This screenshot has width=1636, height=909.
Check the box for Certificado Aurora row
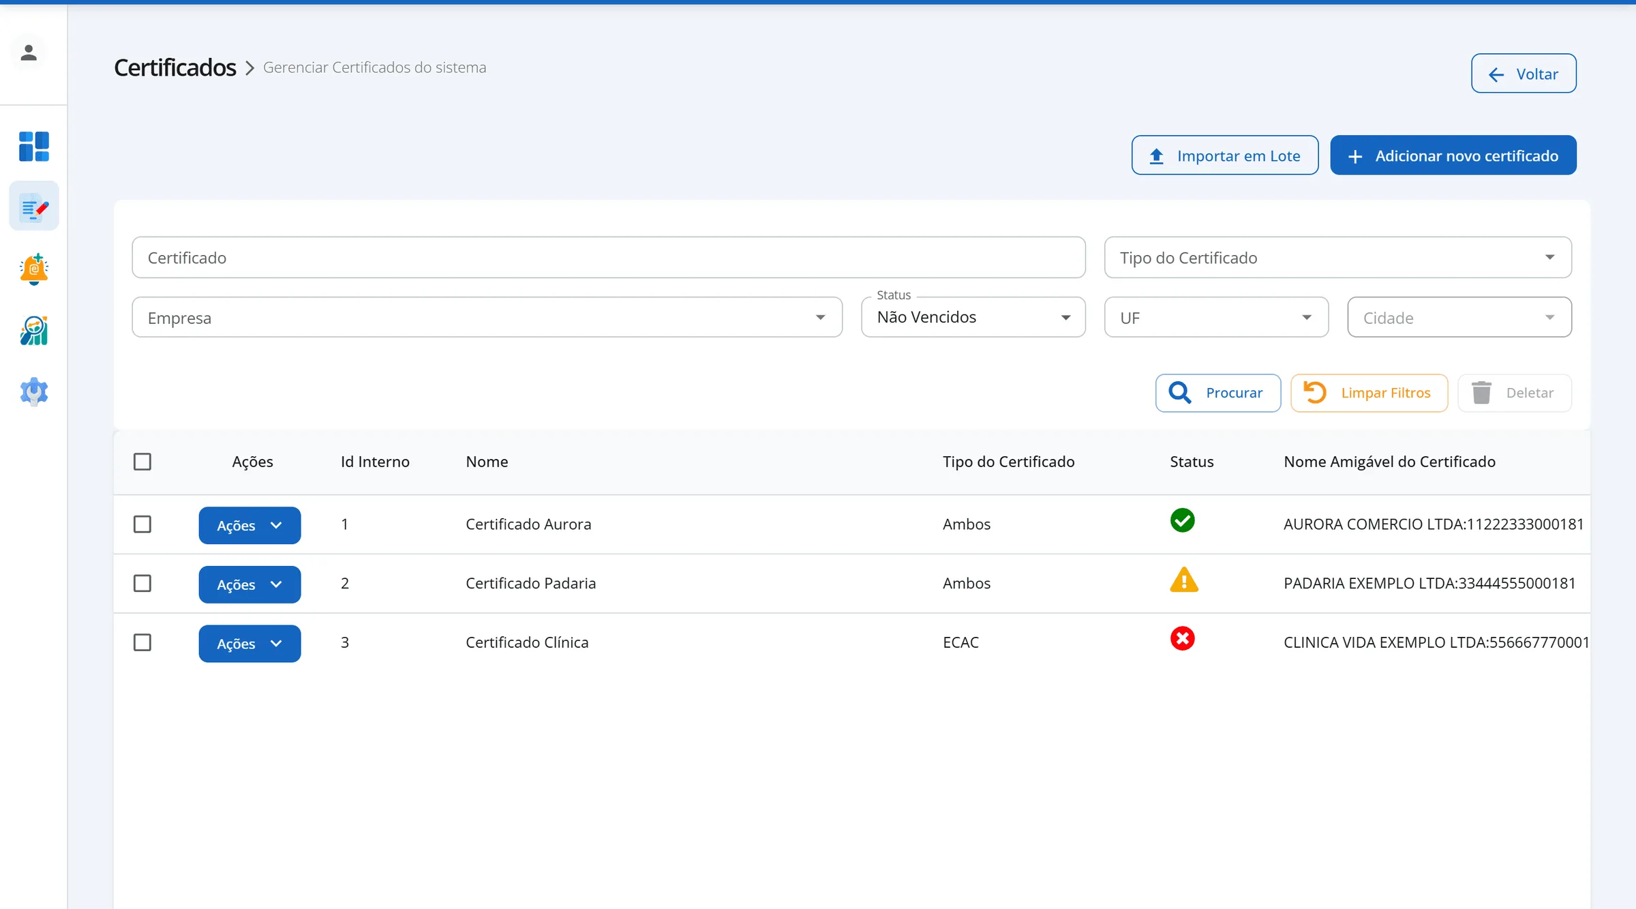pyautogui.click(x=142, y=524)
